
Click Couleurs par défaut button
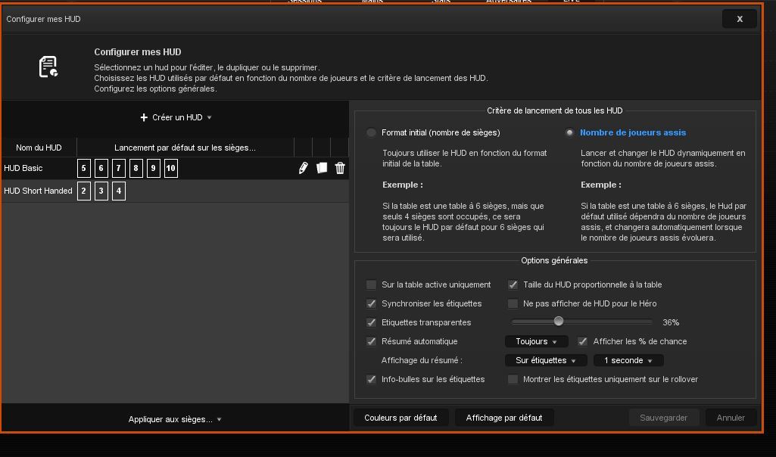click(x=400, y=418)
